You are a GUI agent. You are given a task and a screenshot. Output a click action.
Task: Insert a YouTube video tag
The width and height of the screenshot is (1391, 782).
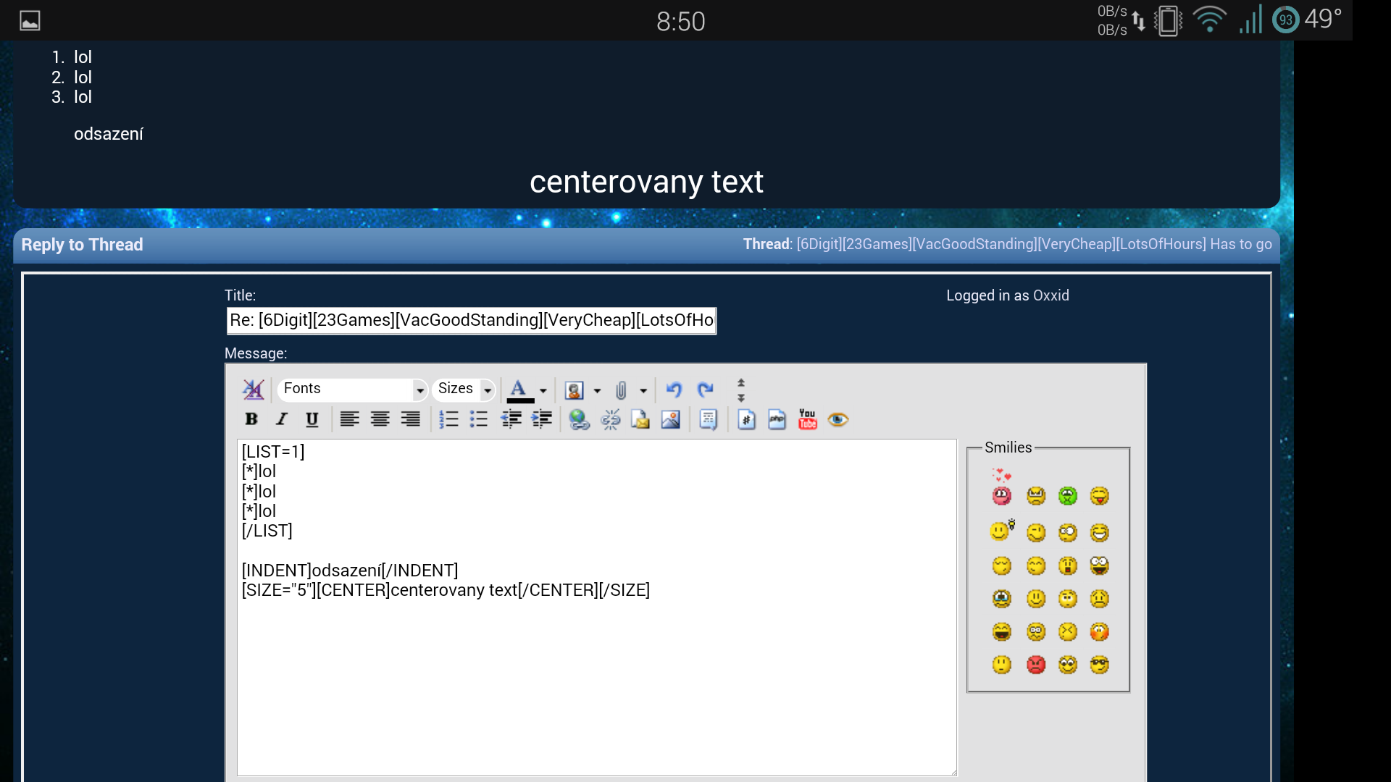pyautogui.click(x=807, y=419)
